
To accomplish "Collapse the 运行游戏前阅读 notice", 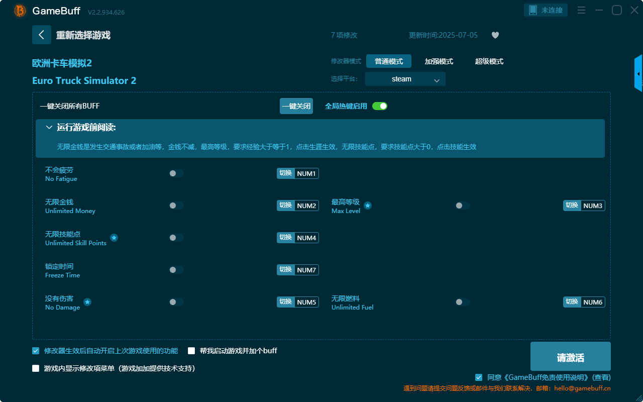I will [x=49, y=127].
